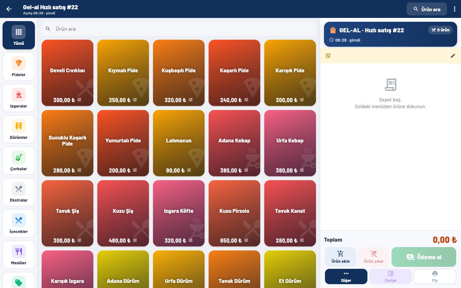Print receipt with the Fiş button

click(x=435, y=276)
